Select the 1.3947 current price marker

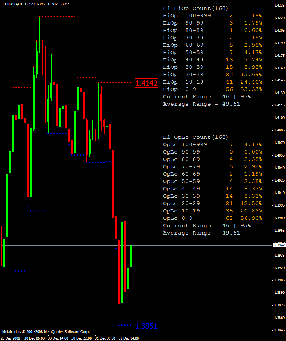pyautogui.click(x=279, y=245)
